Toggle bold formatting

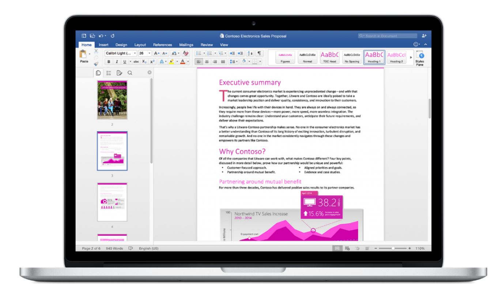tap(109, 62)
